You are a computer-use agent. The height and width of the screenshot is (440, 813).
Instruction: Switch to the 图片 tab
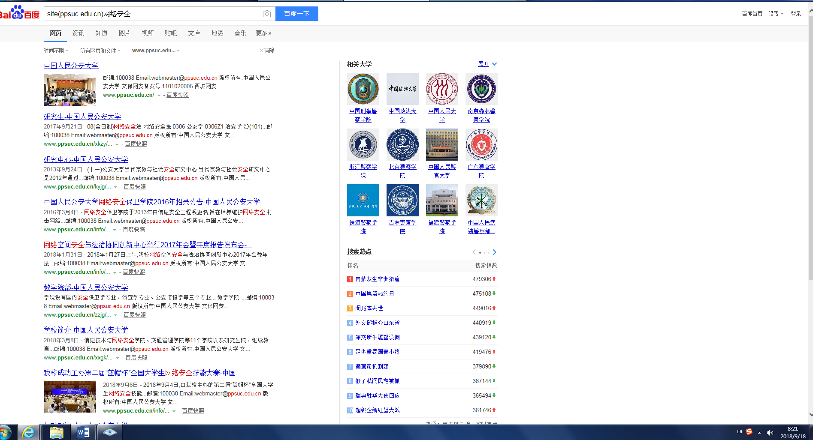[x=124, y=33]
